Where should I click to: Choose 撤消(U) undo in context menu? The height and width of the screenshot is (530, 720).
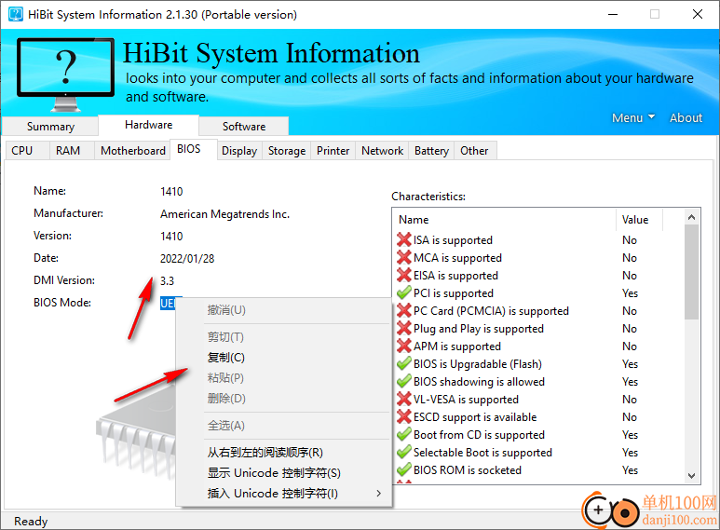(284, 310)
